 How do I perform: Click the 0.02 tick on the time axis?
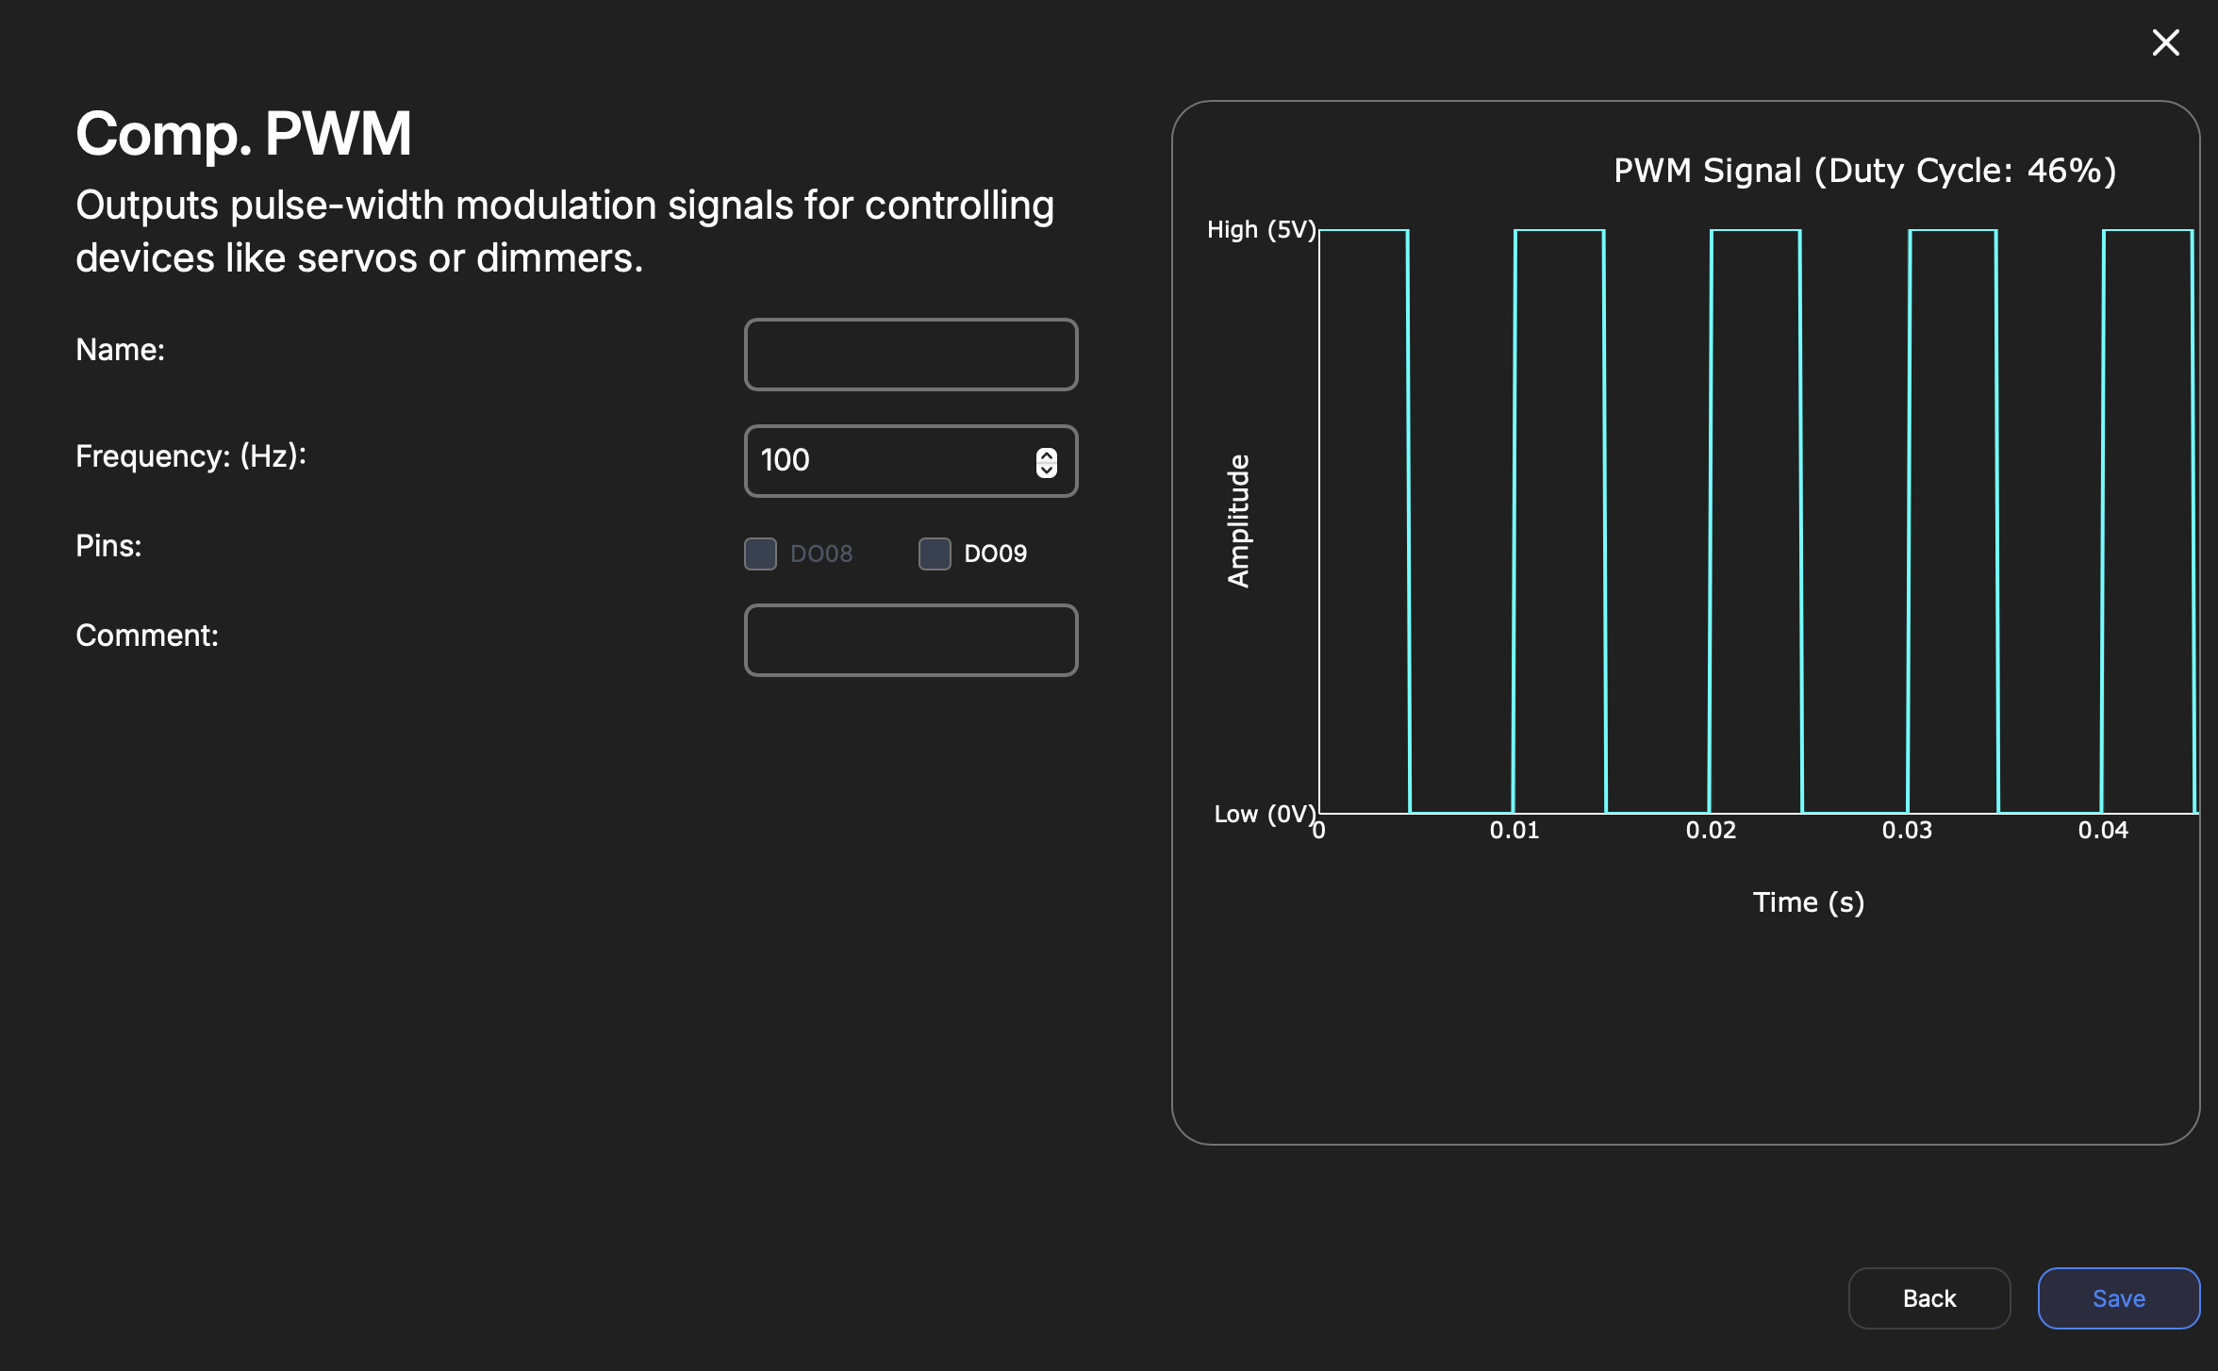pos(1711,831)
